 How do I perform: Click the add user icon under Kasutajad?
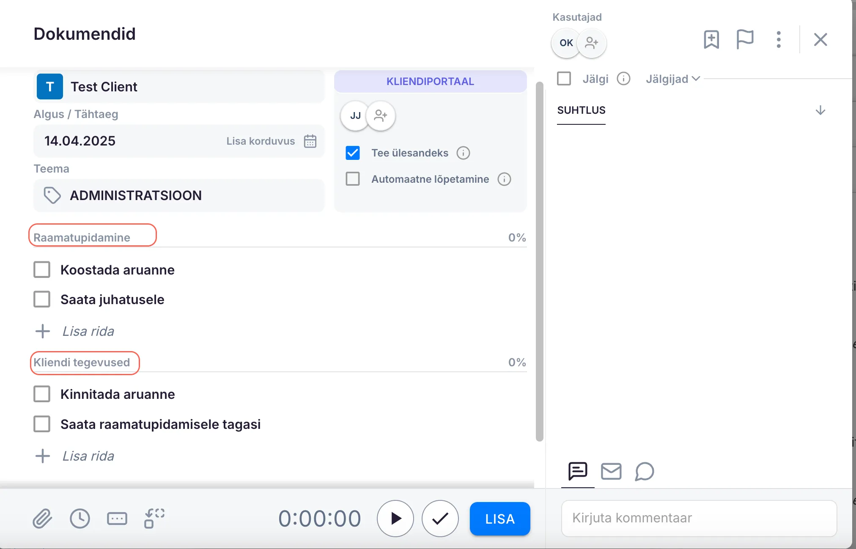pos(592,43)
